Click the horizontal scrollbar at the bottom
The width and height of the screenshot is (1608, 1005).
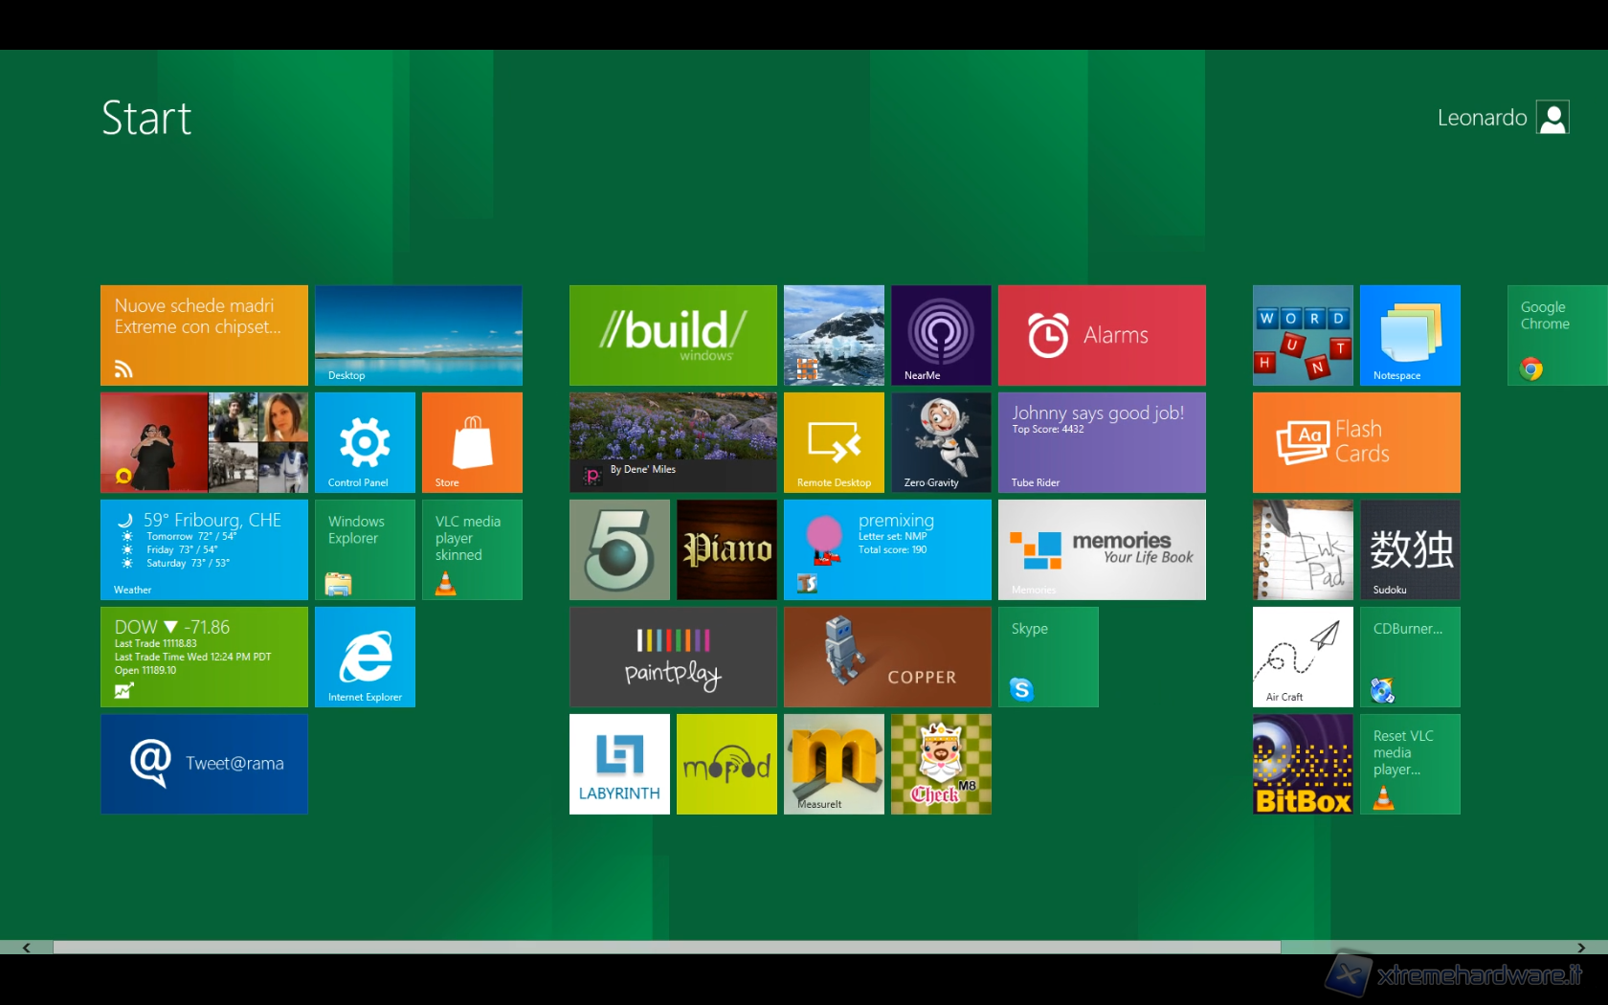[x=670, y=948]
